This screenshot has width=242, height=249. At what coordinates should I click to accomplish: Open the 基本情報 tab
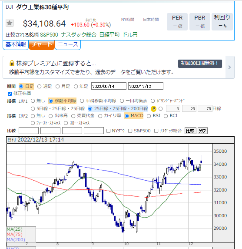tap(16, 45)
